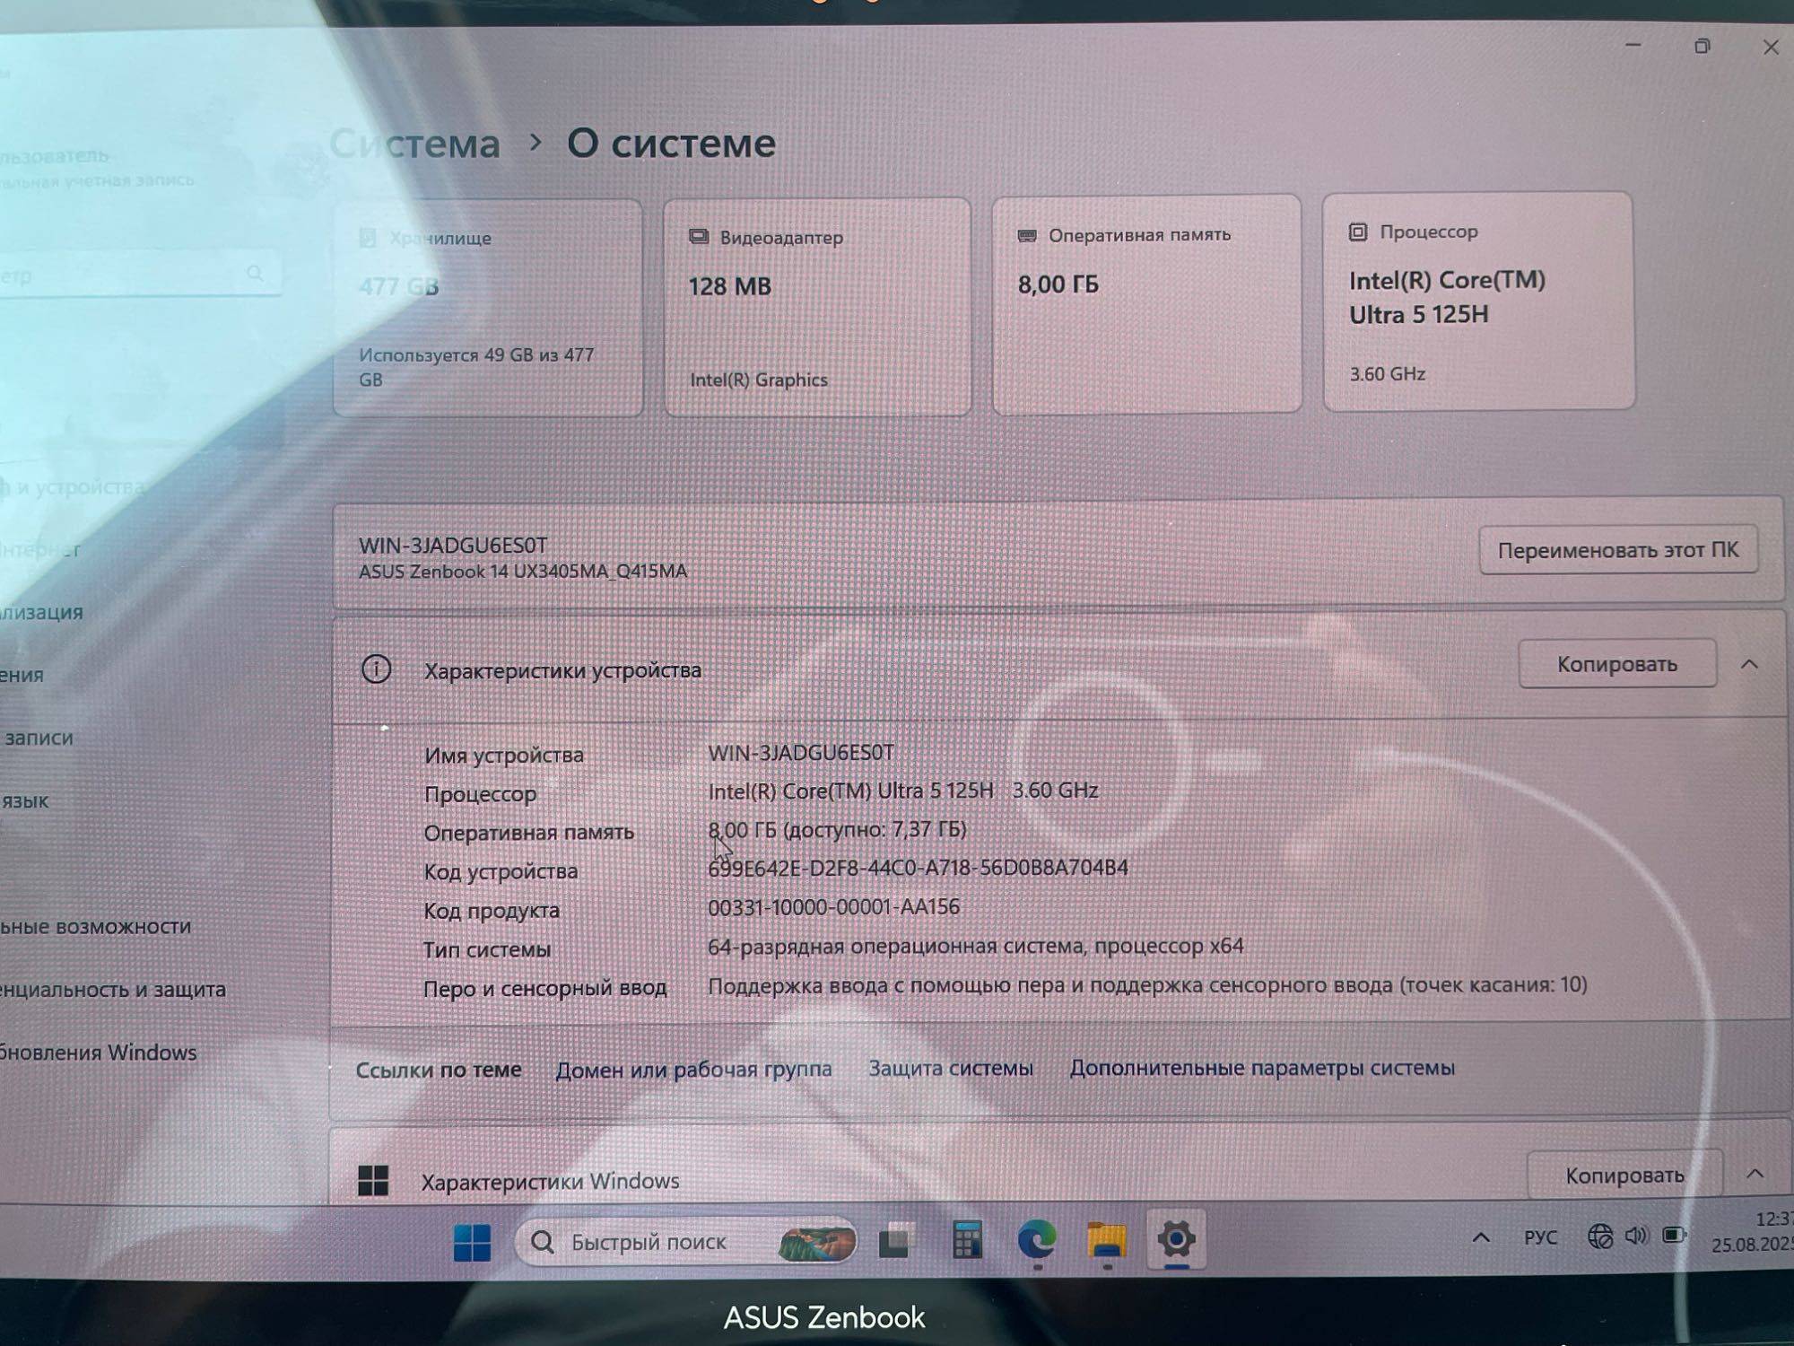This screenshot has width=1794, height=1346.
Task: Open network globe tray icon
Action: pos(1599,1236)
